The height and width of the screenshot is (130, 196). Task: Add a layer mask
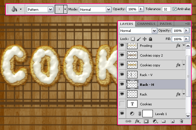146,121
